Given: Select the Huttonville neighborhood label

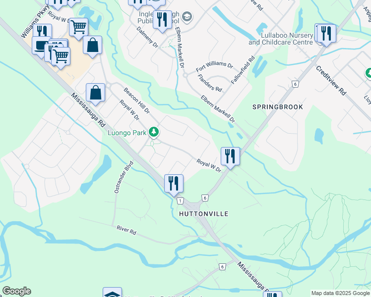Looking at the screenshot, I should [204, 214].
